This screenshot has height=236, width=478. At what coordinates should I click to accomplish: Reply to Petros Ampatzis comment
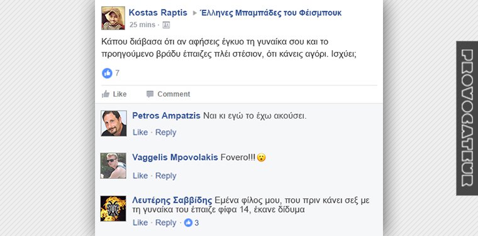tap(166, 132)
